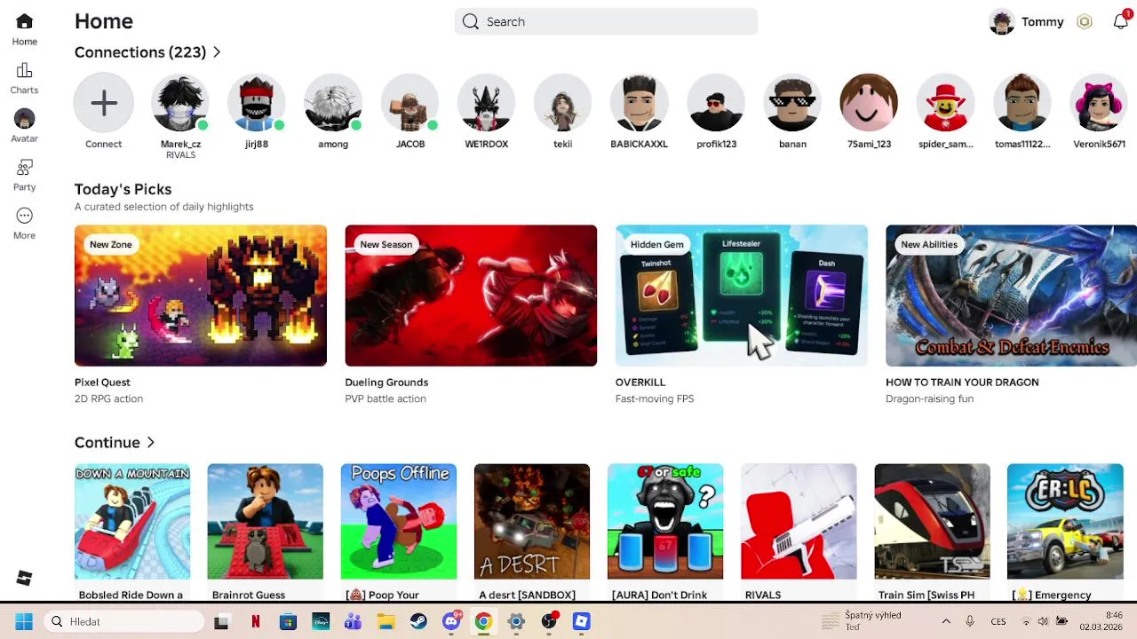Open the CES keyboard language switcher

coord(998,621)
